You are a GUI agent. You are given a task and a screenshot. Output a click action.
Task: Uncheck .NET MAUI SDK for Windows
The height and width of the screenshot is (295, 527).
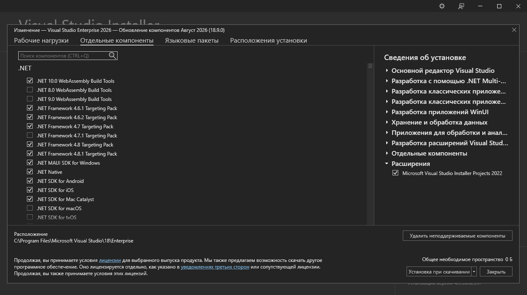[30, 163]
